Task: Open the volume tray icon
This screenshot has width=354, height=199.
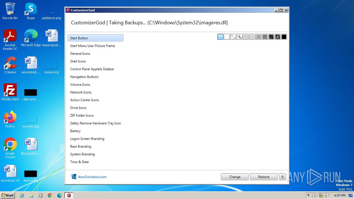Action: pyautogui.click(x=314, y=195)
